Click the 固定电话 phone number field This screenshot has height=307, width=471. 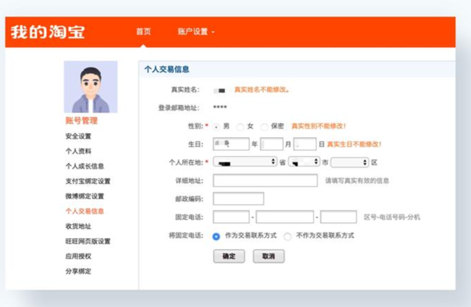(285, 217)
